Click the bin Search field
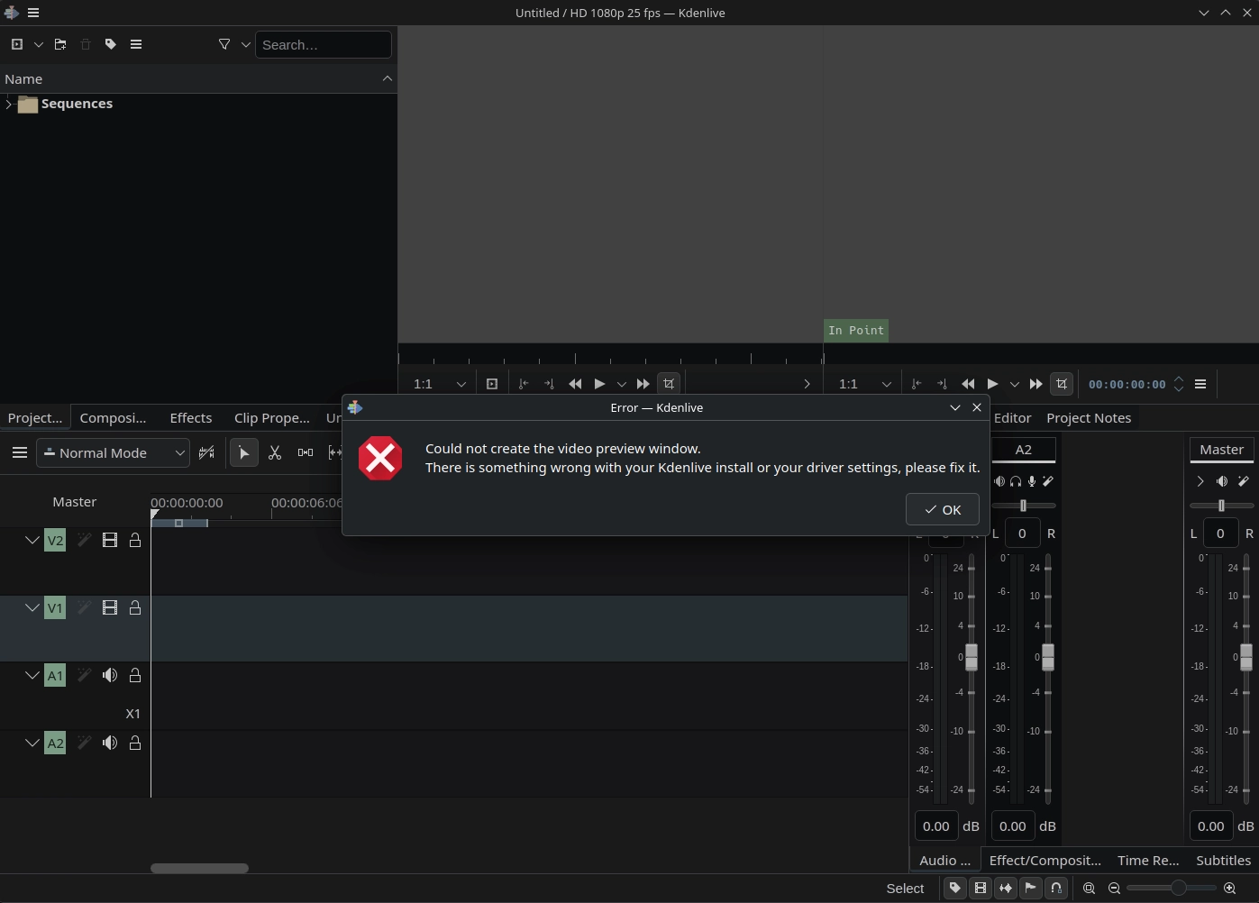The image size is (1259, 903). tap(324, 44)
